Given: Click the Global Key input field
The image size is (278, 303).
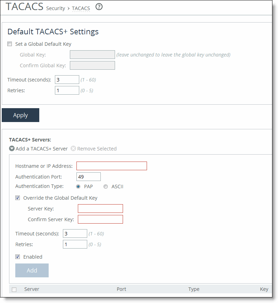Looking at the screenshot, I should (92, 55).
